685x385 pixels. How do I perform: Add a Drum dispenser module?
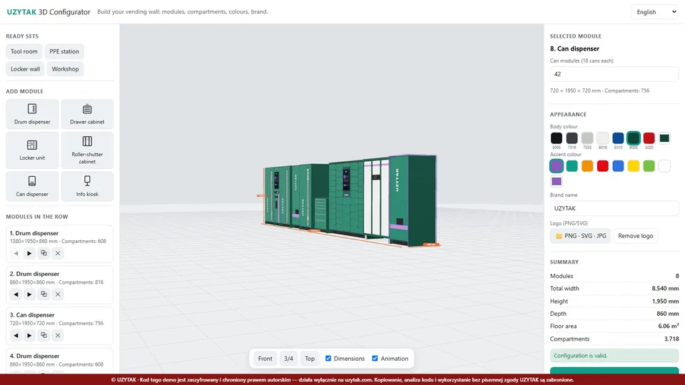tap(32, 114)
